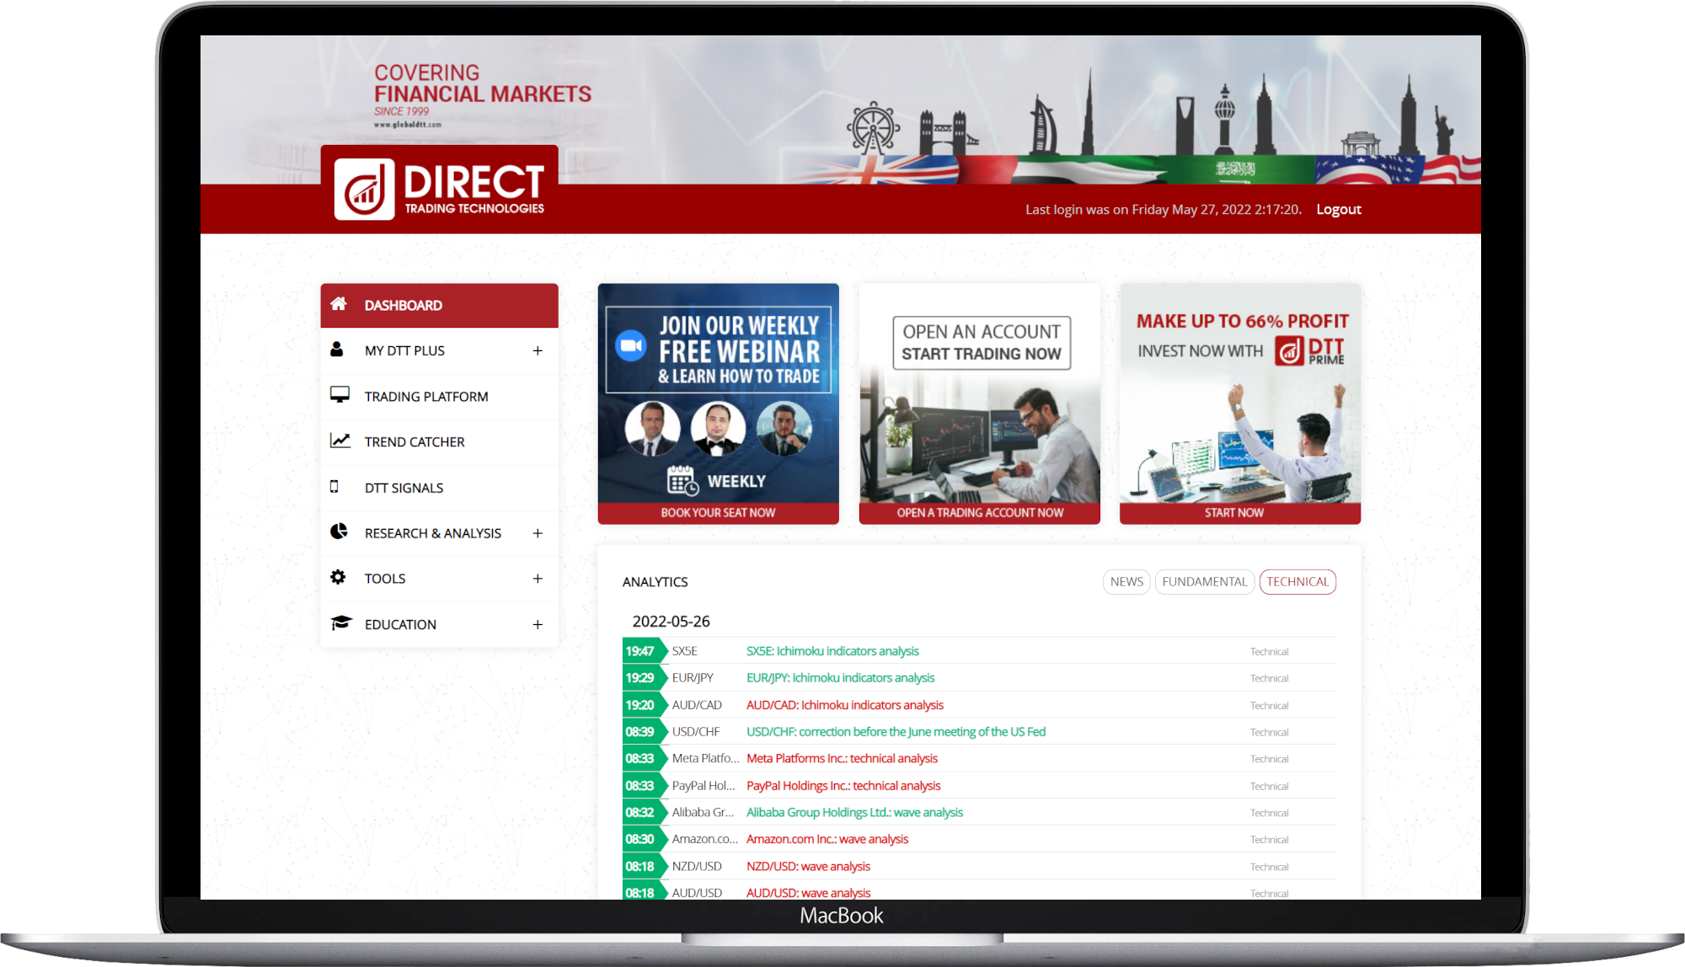
Task: Open PayPal Holdings Inc. technical analysis
Action: coord(843,785)
